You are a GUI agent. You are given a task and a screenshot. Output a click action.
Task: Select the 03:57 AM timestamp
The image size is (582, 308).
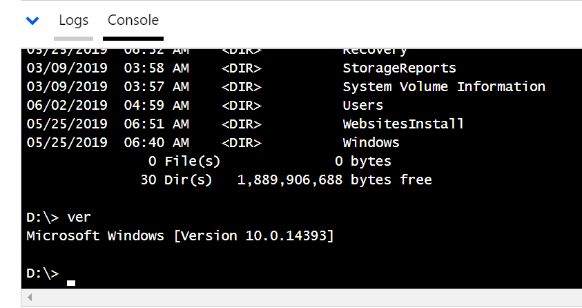(x=156, y=87)
